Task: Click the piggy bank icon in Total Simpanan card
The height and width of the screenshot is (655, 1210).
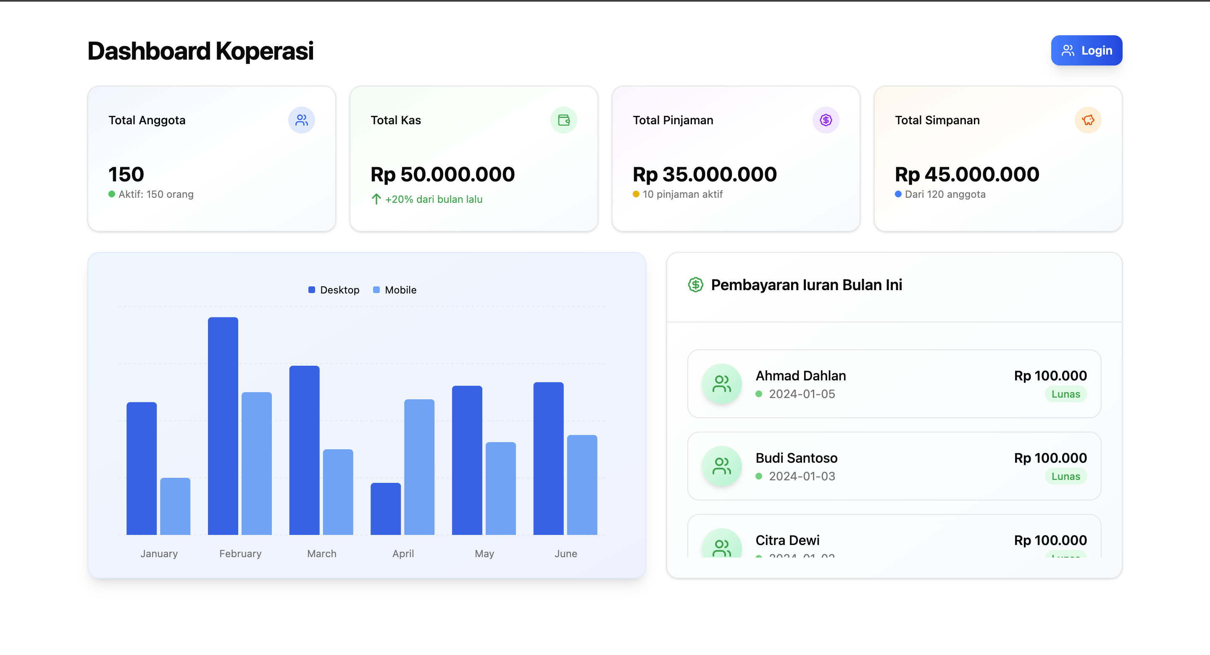Action: [1088, 120]
